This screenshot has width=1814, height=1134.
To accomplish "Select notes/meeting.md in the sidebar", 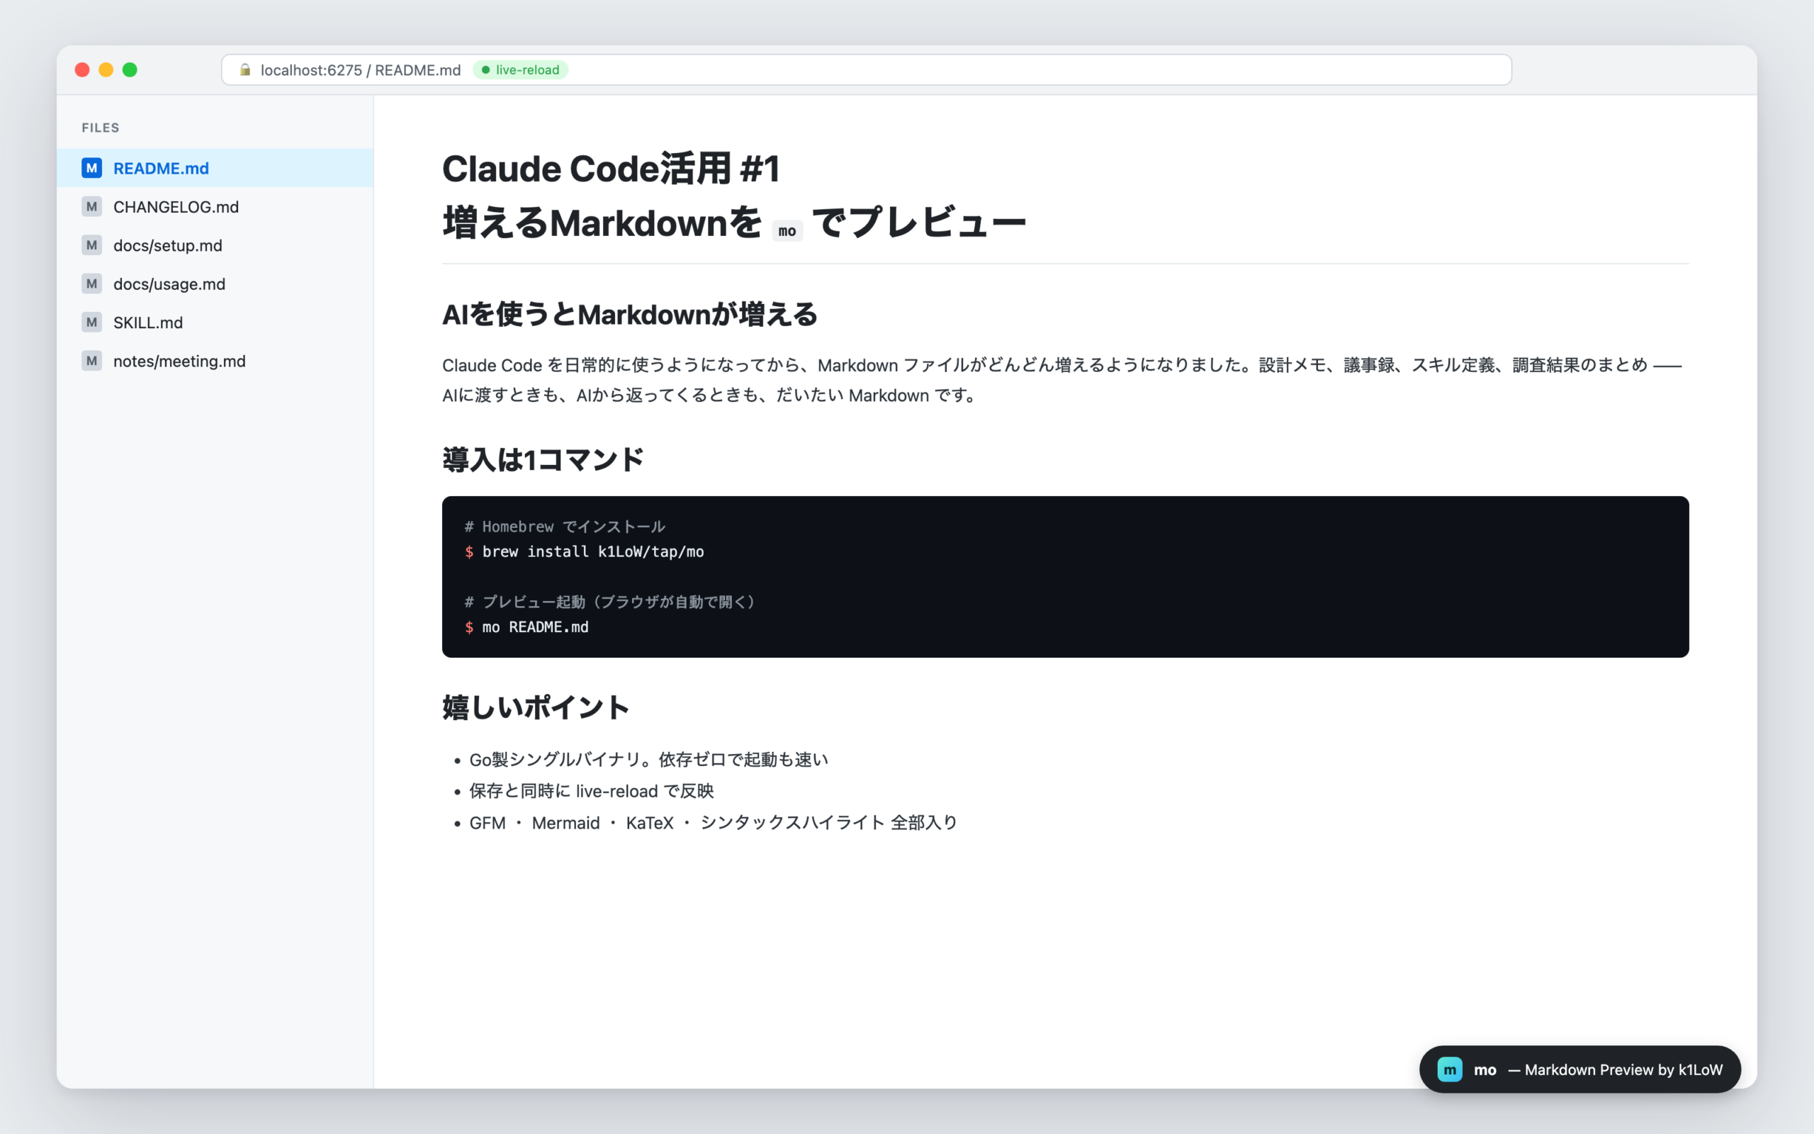I will click(215, 361).
